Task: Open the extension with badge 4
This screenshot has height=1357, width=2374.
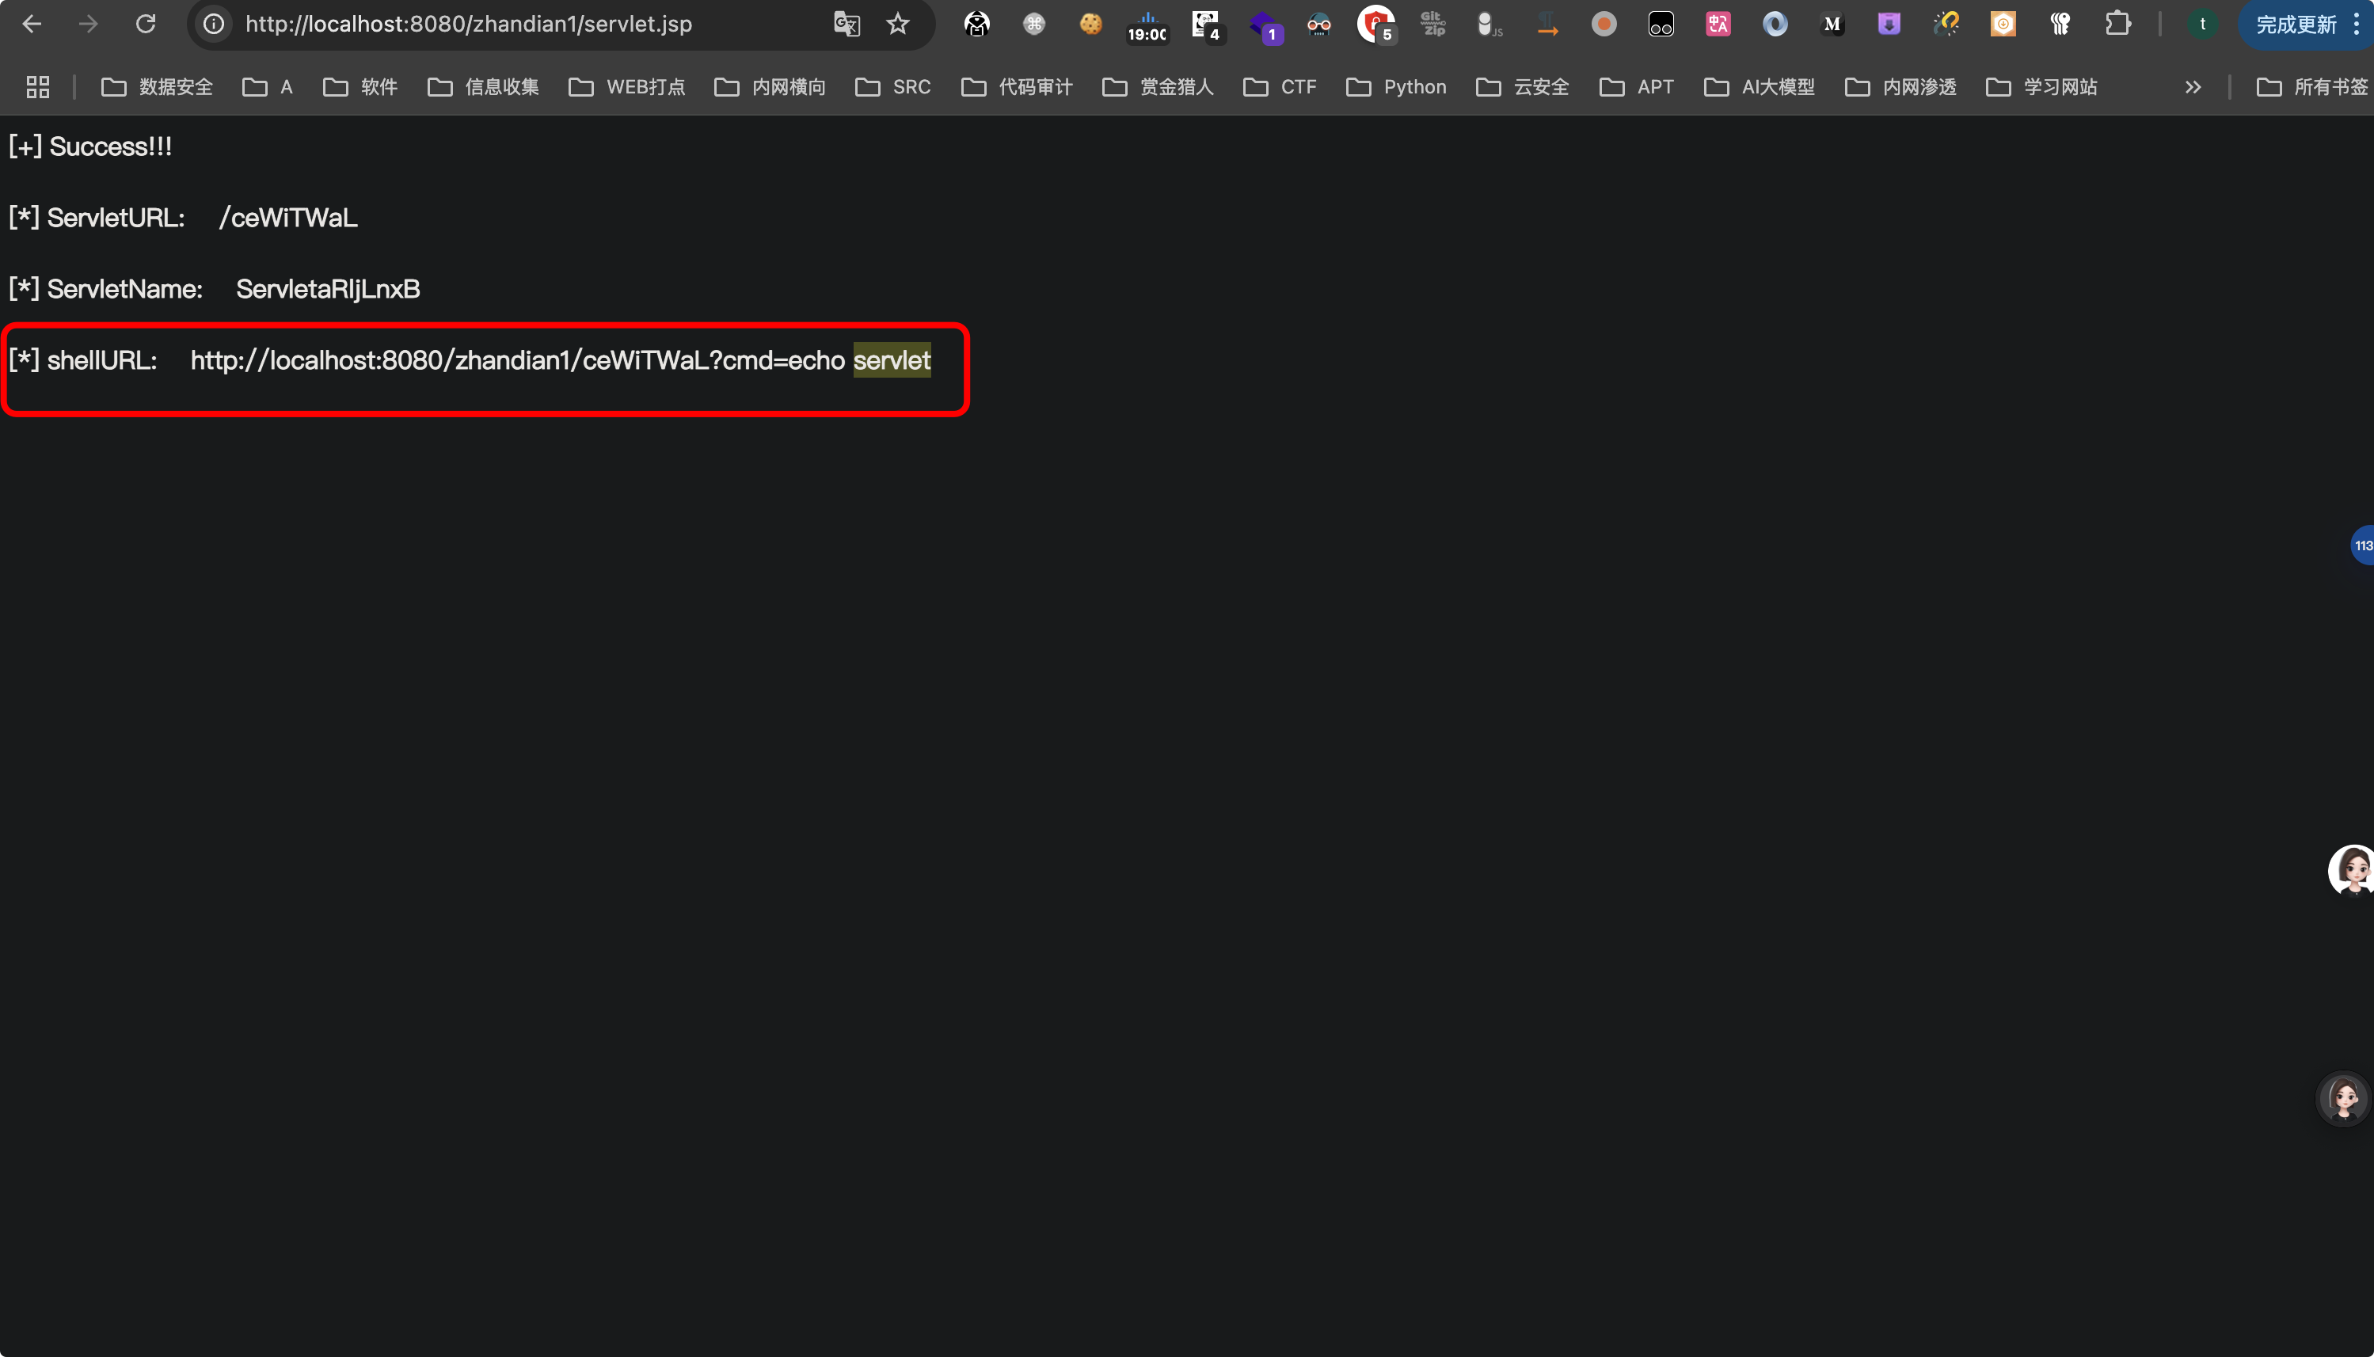Action: 1207,25
